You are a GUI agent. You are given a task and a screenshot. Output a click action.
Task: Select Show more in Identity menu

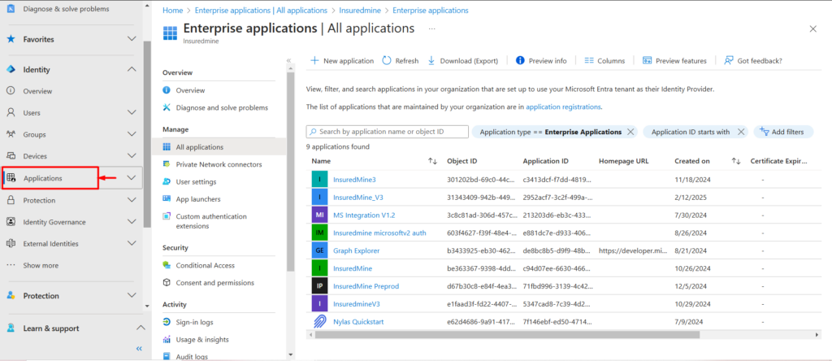41,265
